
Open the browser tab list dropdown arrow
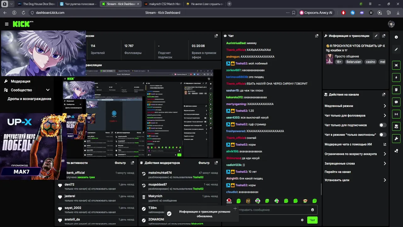click(x=11, y=4)
